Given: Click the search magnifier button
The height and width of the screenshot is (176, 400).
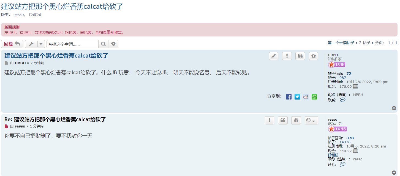Looking at the screenshot, I should (103, 44).
